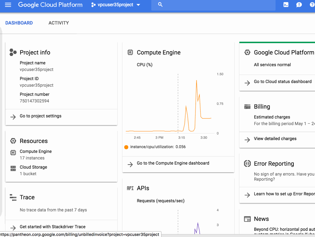Screen dimensions: 315x237
Task: Click the Compute Engine chip icon
Action: [x=130, y=52]
